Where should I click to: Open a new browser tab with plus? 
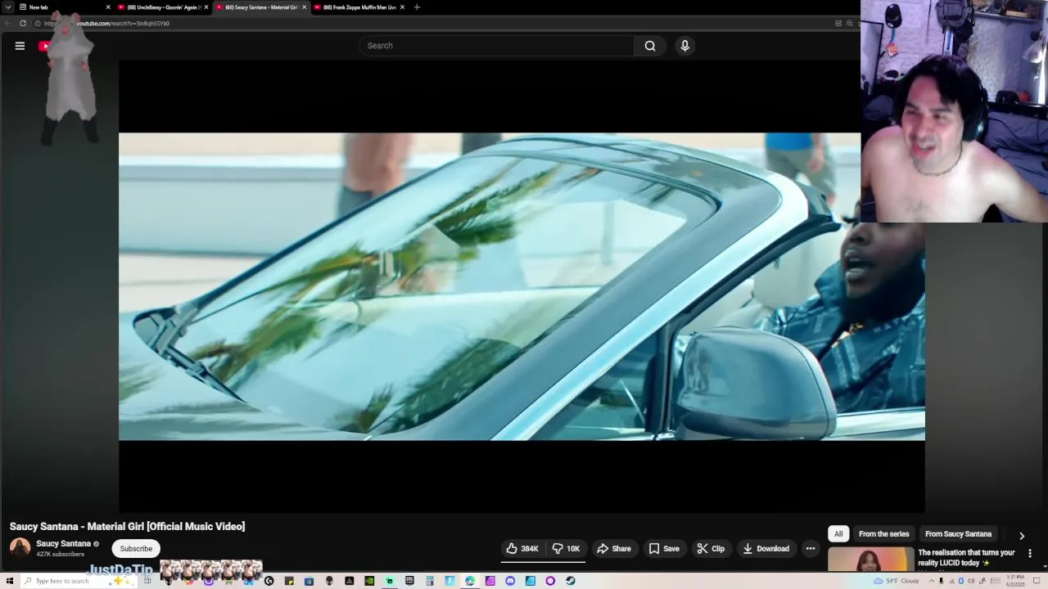tap(417, 7)
